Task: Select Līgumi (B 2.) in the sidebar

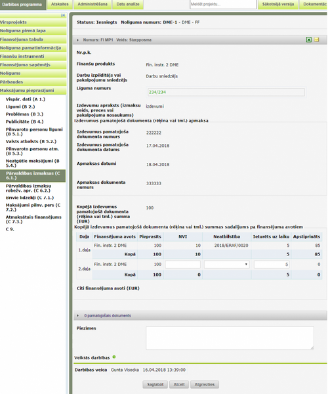Action: pos(20,106)
